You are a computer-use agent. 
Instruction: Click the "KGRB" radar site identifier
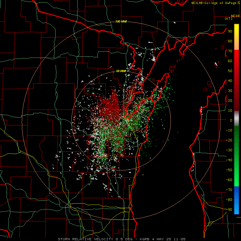(145, 239)
